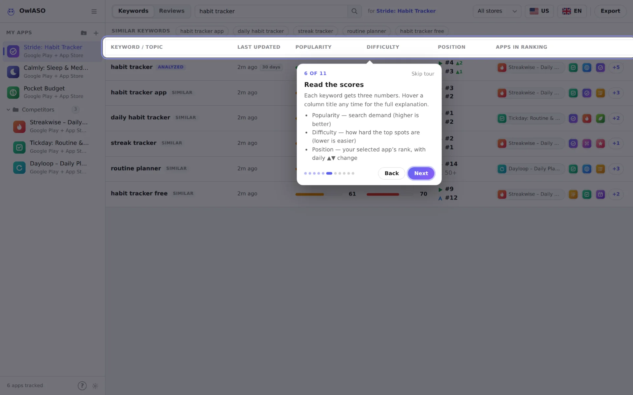Click Stride: Habit Tracker link by search
The width and height of the screenshot is (633, 395).
click(406, 11)
